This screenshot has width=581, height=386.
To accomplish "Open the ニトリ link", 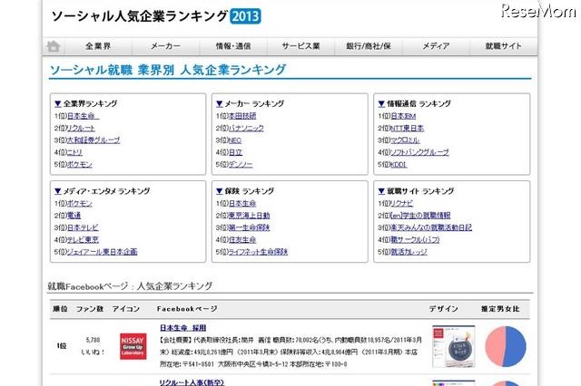I will point(74,152).
